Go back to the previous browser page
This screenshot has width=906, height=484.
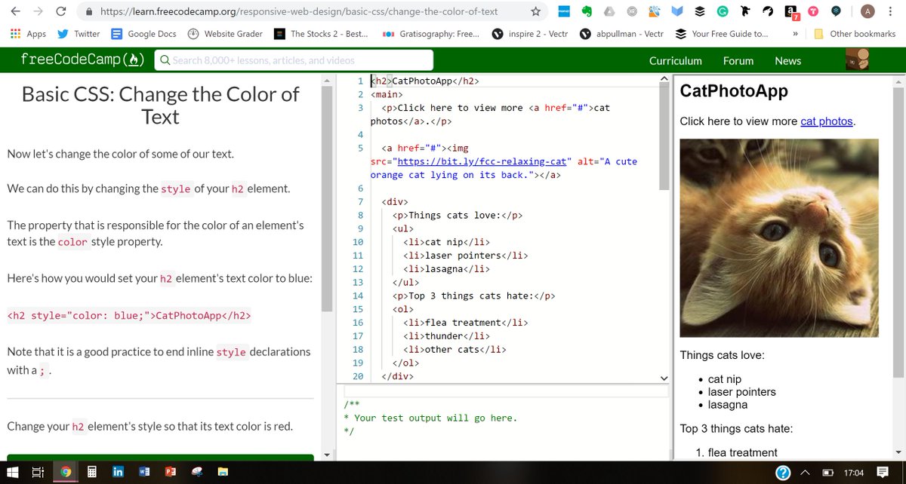[16, 12]
